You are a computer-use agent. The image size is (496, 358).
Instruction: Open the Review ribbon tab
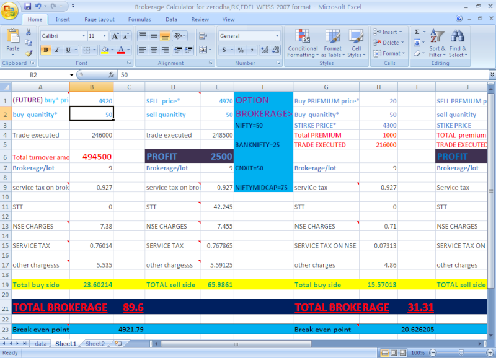200,20
